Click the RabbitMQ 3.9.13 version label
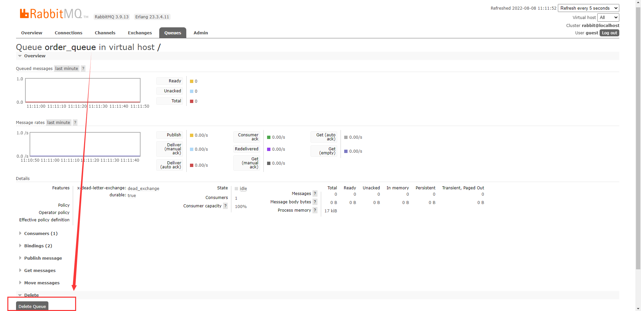Viewport: 641px width, 311px height. pyautogui.click(x=112, y=17)
